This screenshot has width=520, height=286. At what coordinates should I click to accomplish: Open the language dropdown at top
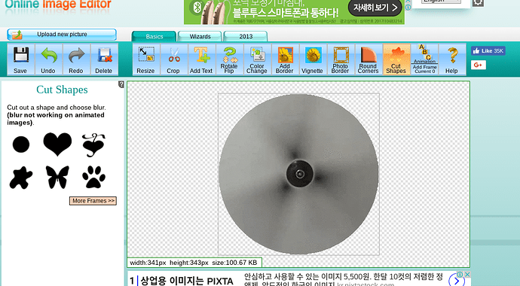(441, 2)
